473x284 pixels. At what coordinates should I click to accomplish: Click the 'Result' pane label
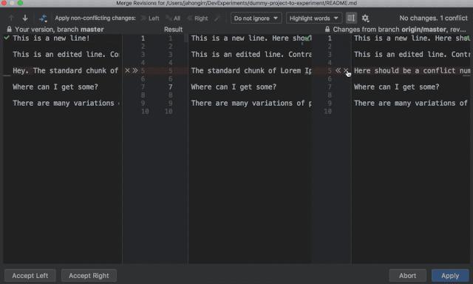coord(173,30)
